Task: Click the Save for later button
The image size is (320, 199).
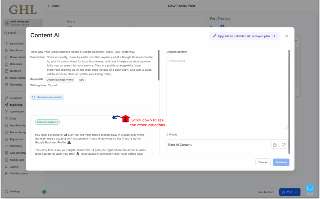Action: (x=266, y=192)
